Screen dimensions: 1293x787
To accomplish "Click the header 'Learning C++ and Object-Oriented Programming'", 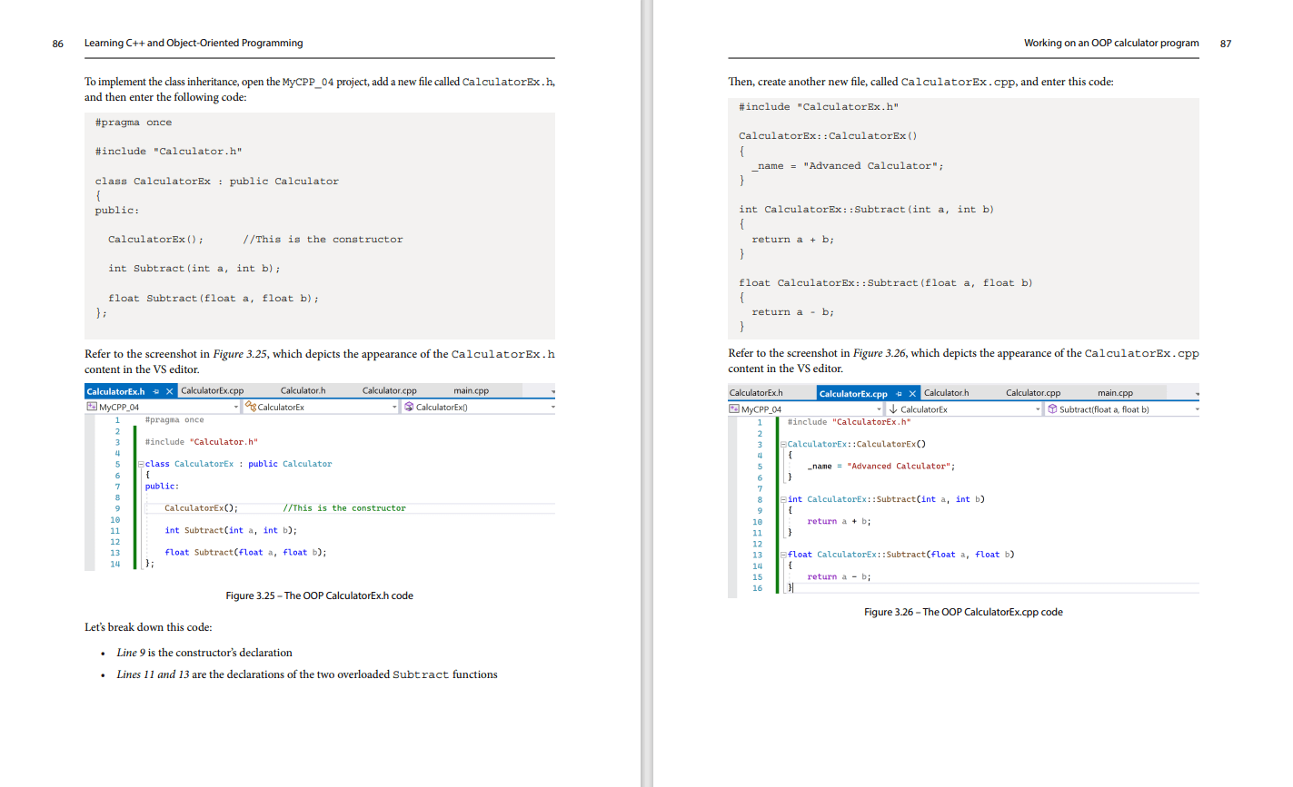I will pyautogui.click(x=194, y=43).
